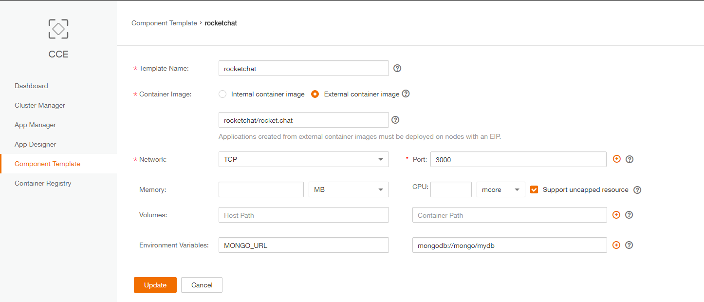The height and width of the screenshot is (302, 704).
Task: Click the external image name input field
Action: click(304, 120)
